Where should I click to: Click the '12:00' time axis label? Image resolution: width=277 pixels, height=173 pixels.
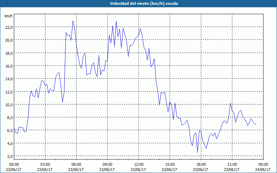[139, 165]
